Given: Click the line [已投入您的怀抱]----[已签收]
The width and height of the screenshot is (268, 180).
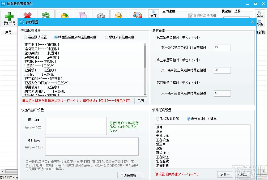Looking at the screenshot, I should (x=46, y=83).
